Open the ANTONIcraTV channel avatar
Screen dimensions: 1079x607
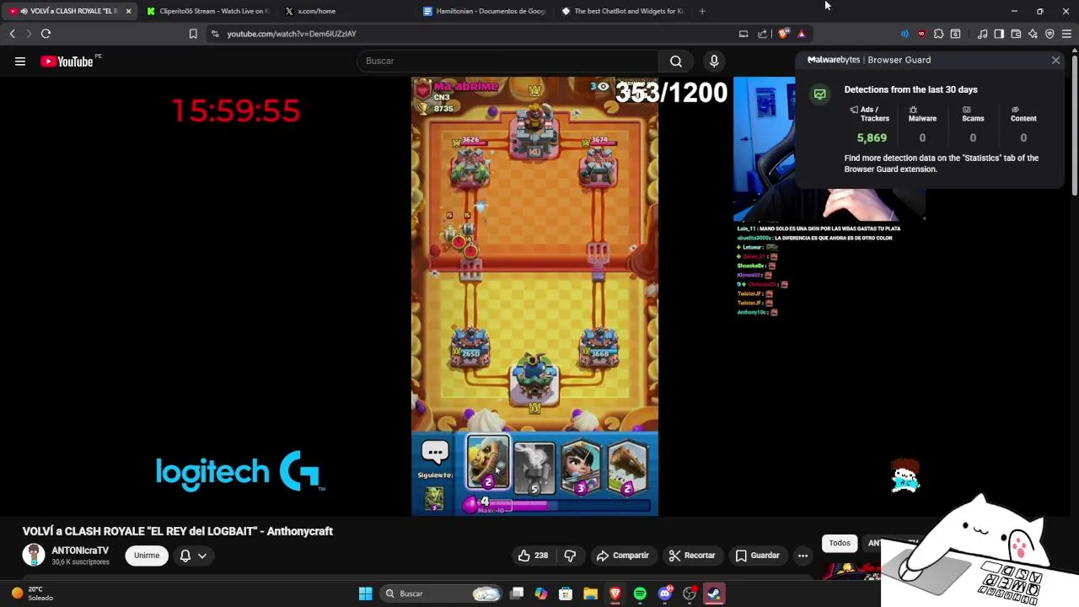coord(34,555)
